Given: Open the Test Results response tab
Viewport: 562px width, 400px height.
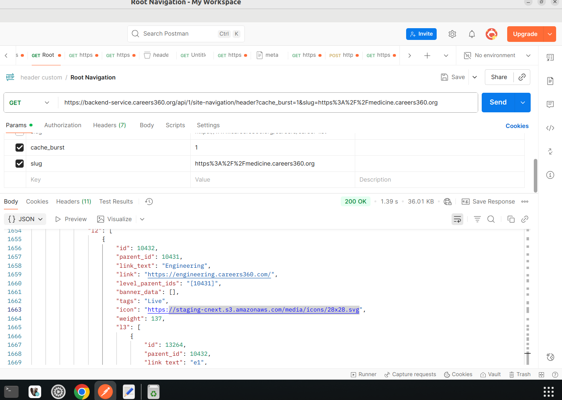Looking at the screenshot, I should point(116,202).
